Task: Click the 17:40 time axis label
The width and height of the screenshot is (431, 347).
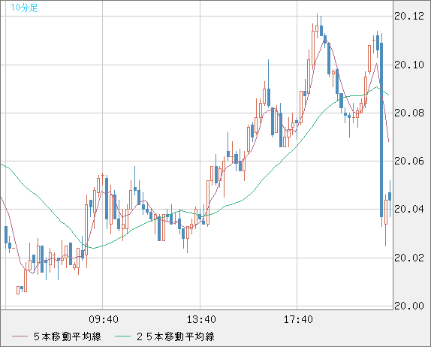Action: tap(298, 319)
